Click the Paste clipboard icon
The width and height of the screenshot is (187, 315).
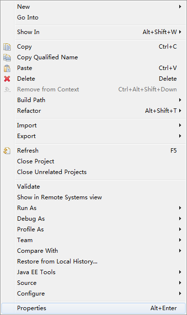(x=7, y=69)
